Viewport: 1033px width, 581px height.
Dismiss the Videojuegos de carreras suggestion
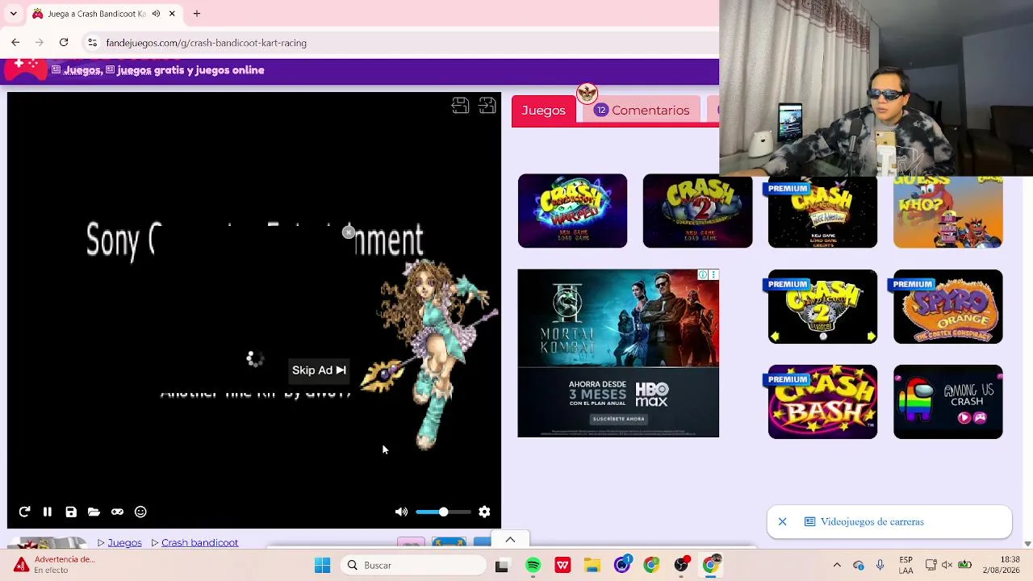[x=782, y=522]
